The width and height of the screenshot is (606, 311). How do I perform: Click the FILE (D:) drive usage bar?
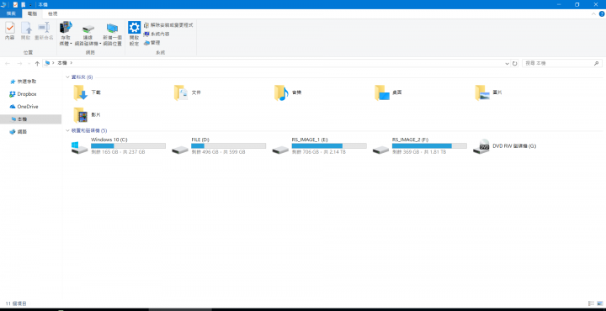(228, 146)
